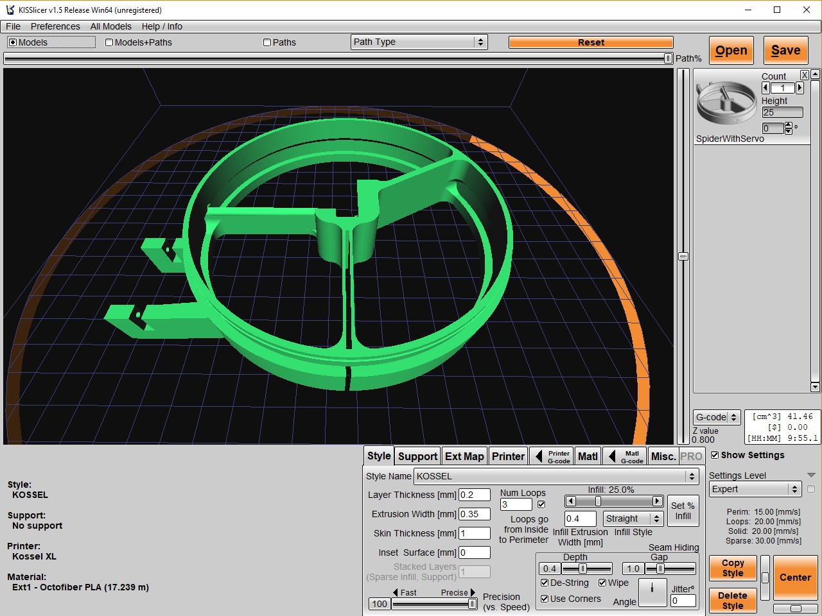Viewport: 822px width, 616px height.
Task: Adjust the Fast to Precise precision slider
Action: 472,604
